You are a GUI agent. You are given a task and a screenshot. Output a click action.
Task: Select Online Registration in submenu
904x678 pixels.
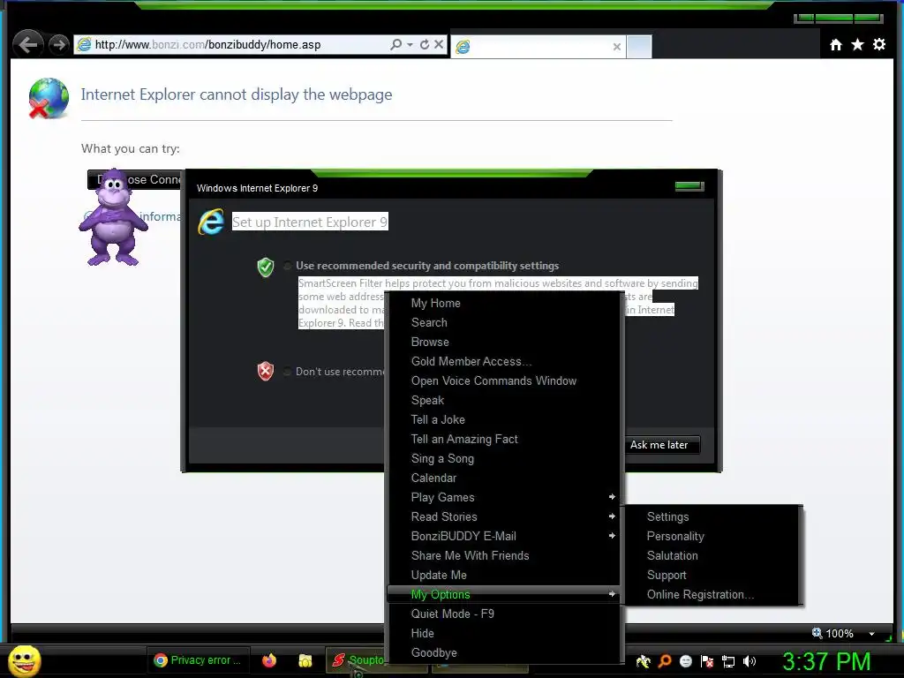[712, 594]
